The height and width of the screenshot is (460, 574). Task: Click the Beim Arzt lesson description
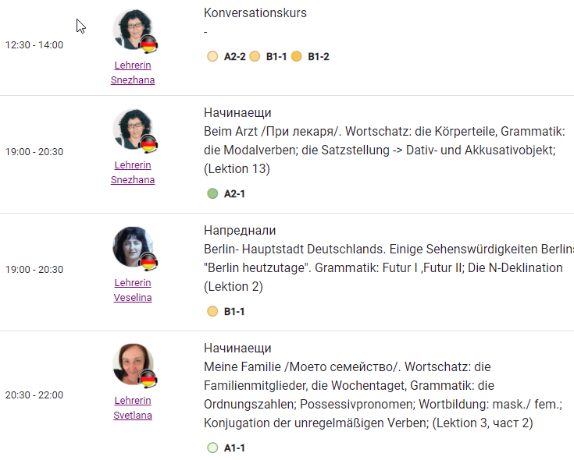[x=384, y=150]
